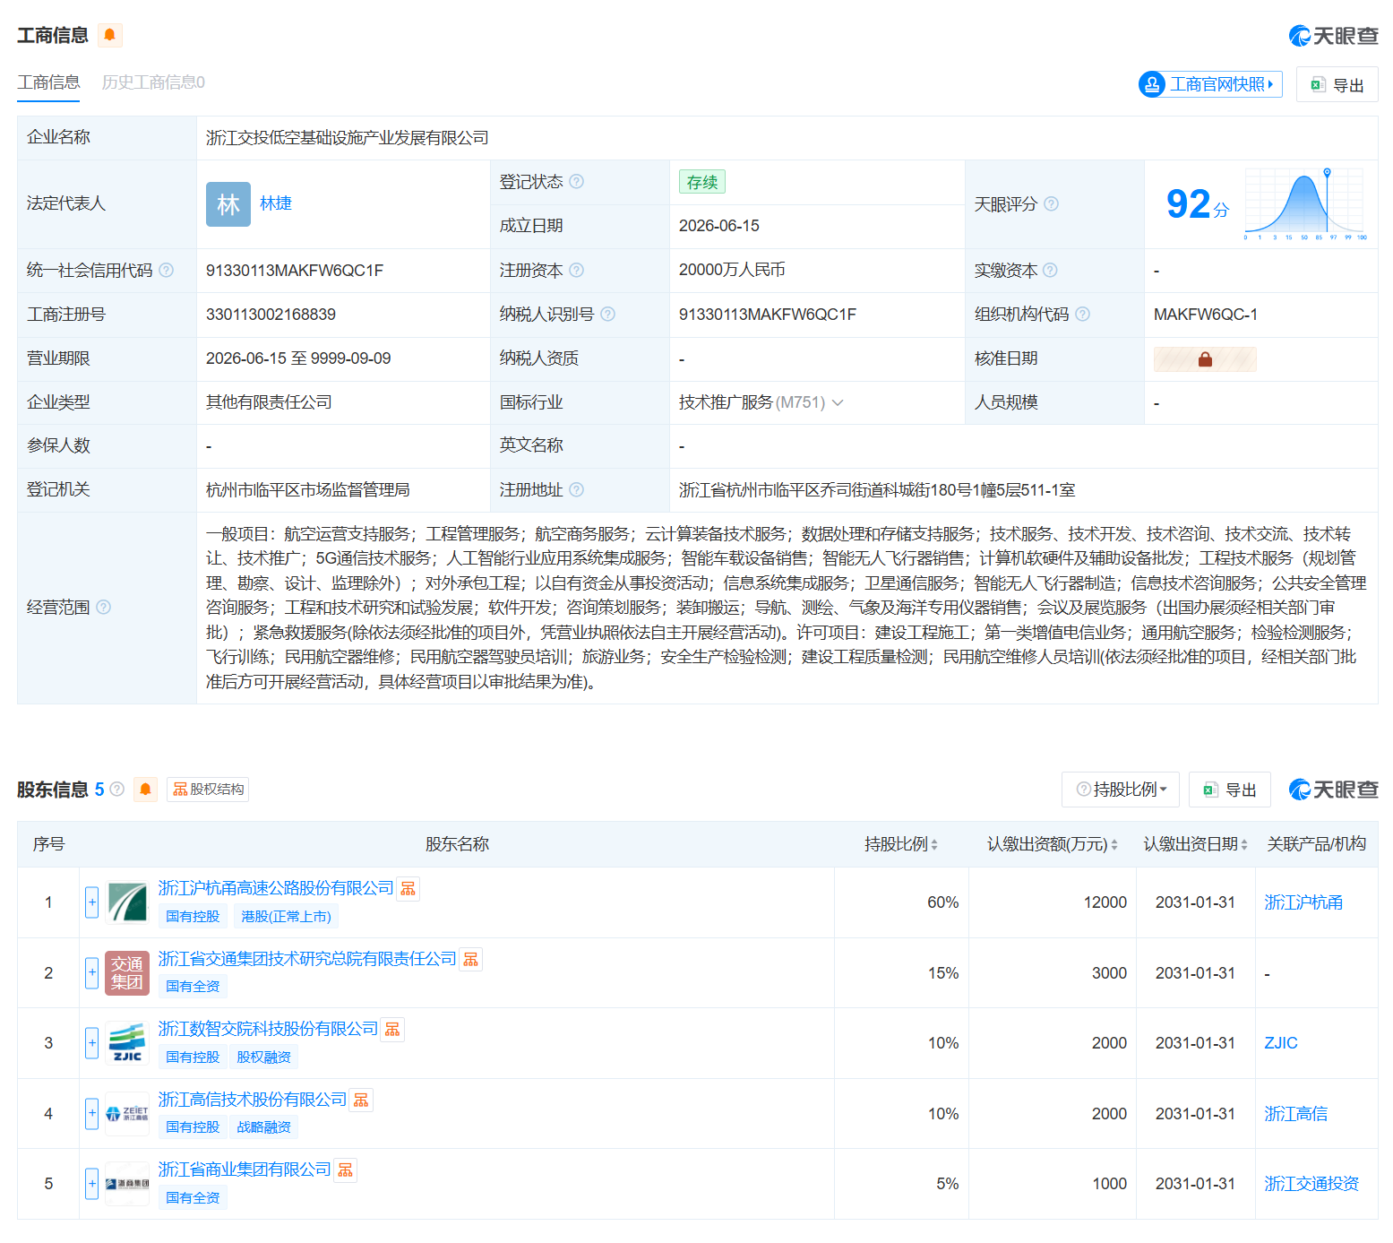The height and width of the screenshot is (1243, 1393).
Task: Click the 92分 score value
Action: click(x=1198, y=204)
